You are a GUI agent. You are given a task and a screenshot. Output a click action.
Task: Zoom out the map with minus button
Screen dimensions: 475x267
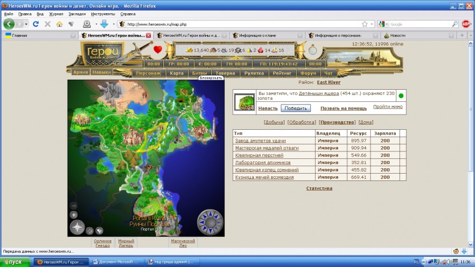coord(73,206)
